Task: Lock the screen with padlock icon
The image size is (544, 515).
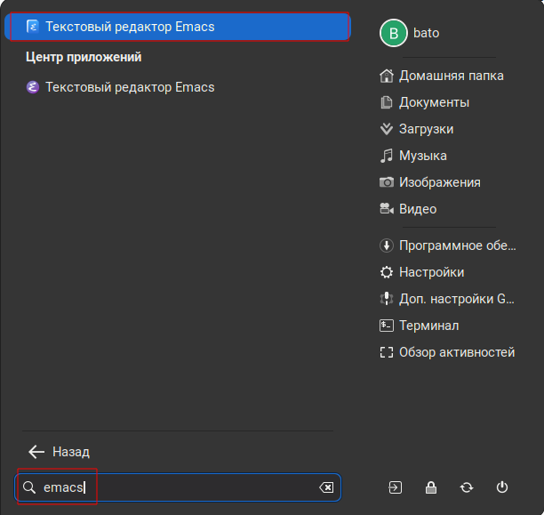Action: (431, 487)
